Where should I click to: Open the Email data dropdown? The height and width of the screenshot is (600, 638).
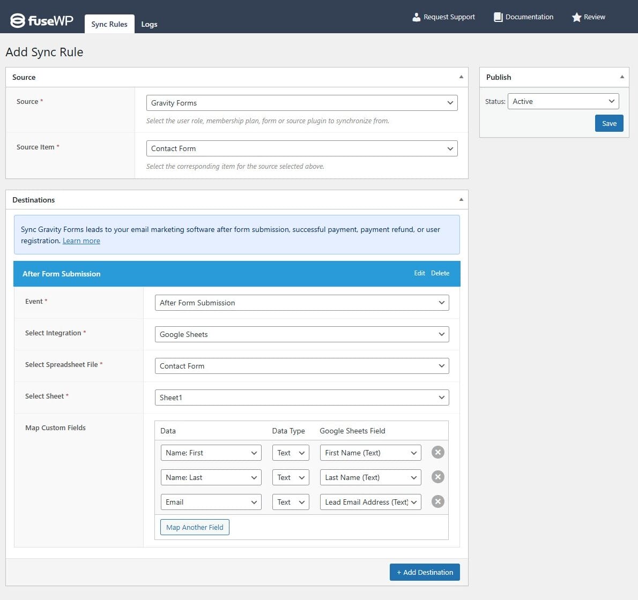211,502
